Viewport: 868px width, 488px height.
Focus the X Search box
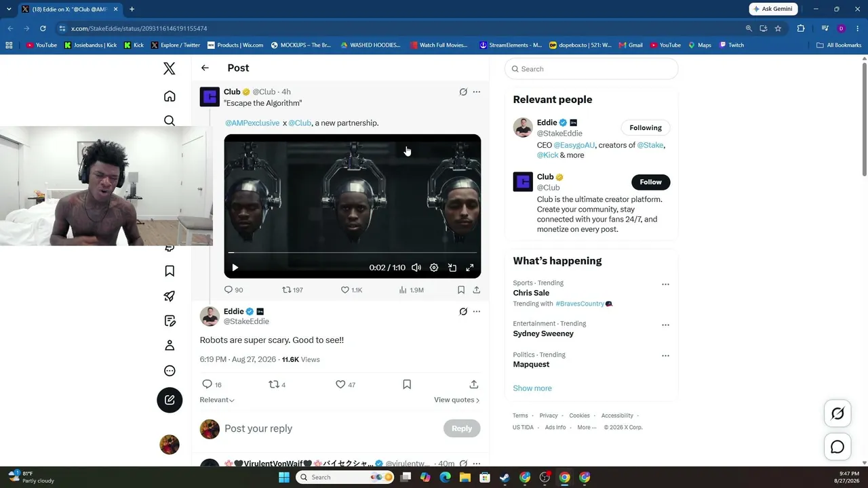(x=591, y=69)
